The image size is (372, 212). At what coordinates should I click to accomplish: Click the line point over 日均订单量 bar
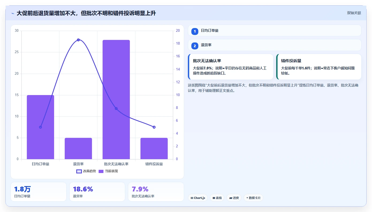[x=40, y=127]
